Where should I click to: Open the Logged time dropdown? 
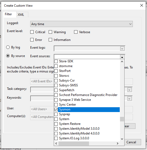pos(82,24)
